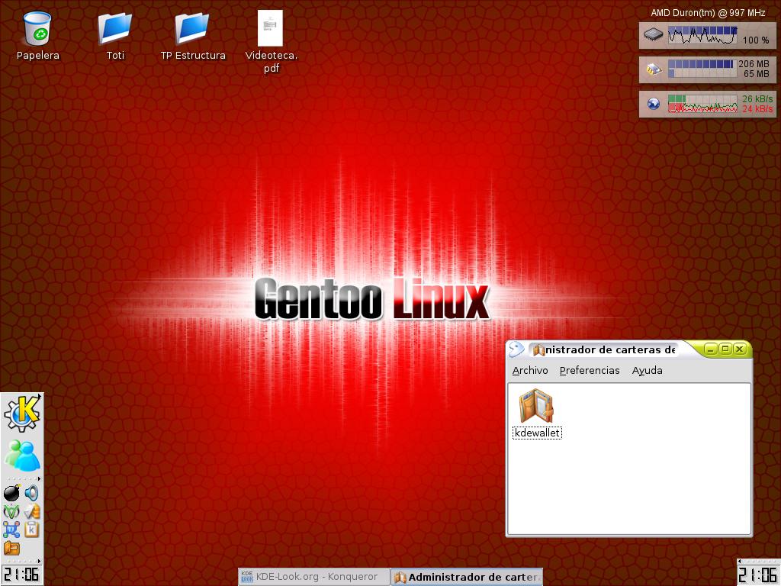Screen dimensions: 781x586
Task: Click the 'AMD Duron(tm) @ 997 MHz' label
Action: coord(708,13)
